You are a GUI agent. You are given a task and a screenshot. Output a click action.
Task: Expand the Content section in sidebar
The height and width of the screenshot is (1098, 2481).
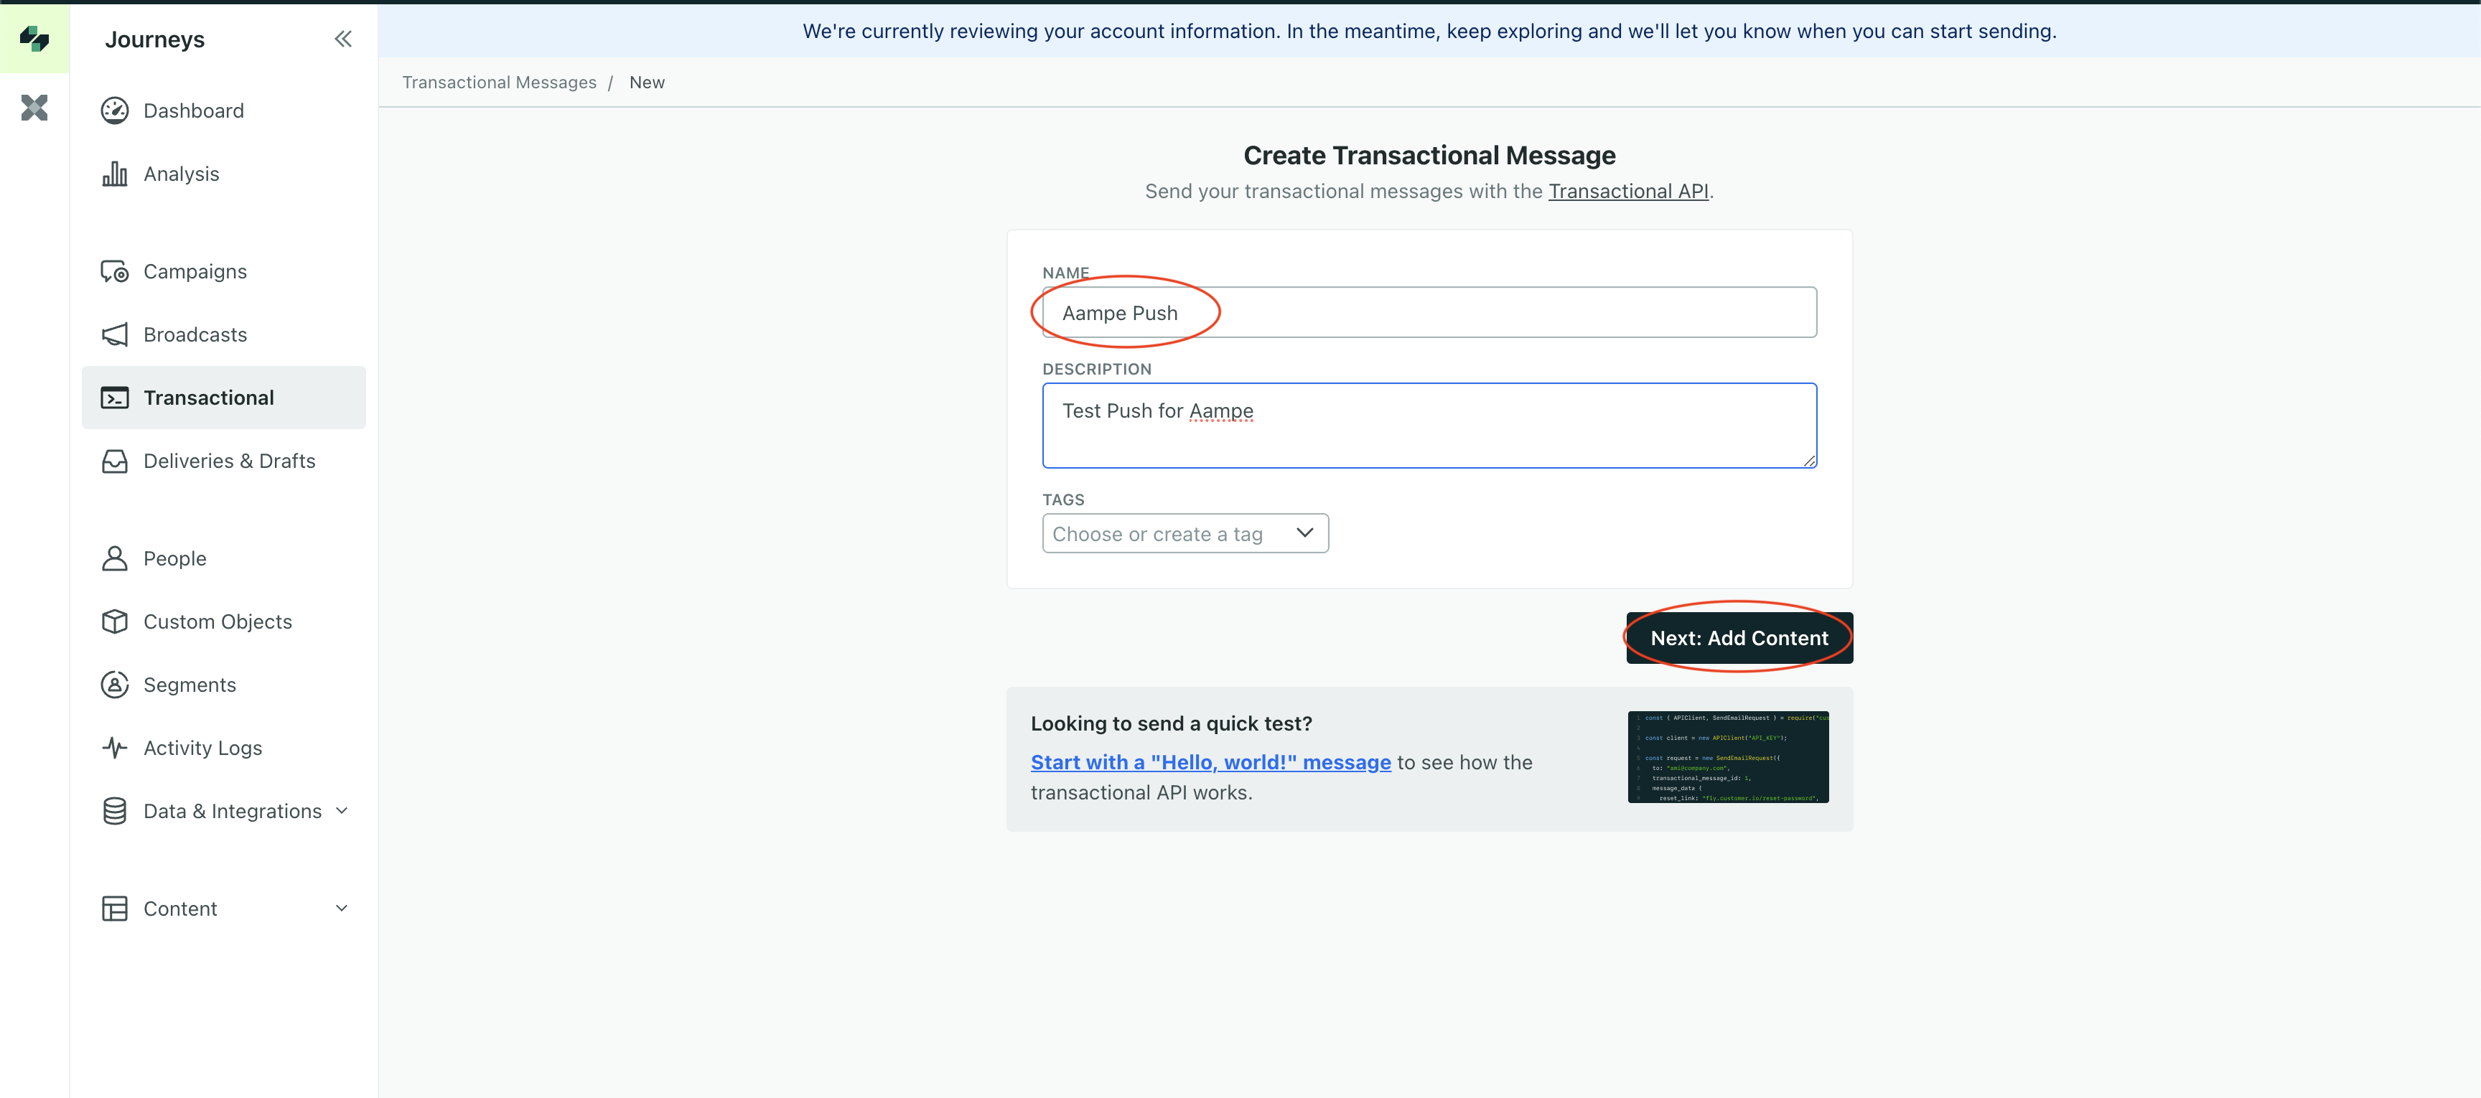[x=342, y=907]
